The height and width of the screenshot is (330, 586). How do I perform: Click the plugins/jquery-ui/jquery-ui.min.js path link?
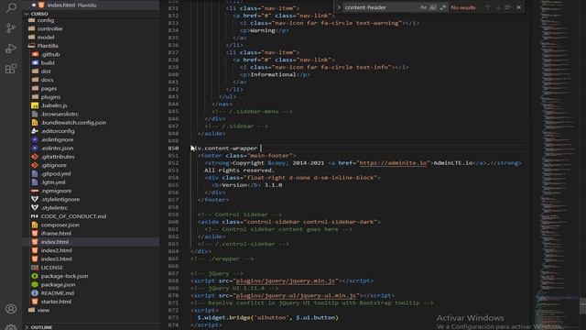296,295
